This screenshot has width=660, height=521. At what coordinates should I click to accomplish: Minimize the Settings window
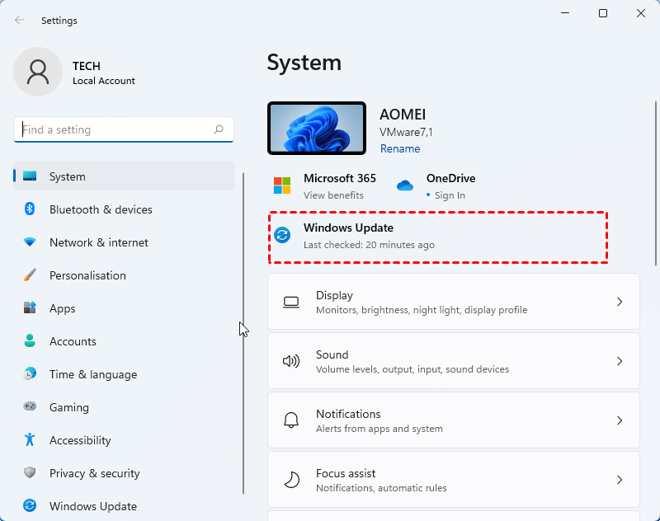tap(565, 13)
